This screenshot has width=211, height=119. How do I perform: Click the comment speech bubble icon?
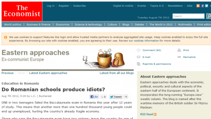click(x=139, y=50)
